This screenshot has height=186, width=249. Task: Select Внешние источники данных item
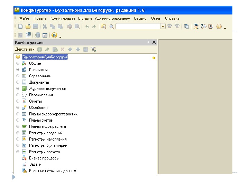tap(53, 171)
